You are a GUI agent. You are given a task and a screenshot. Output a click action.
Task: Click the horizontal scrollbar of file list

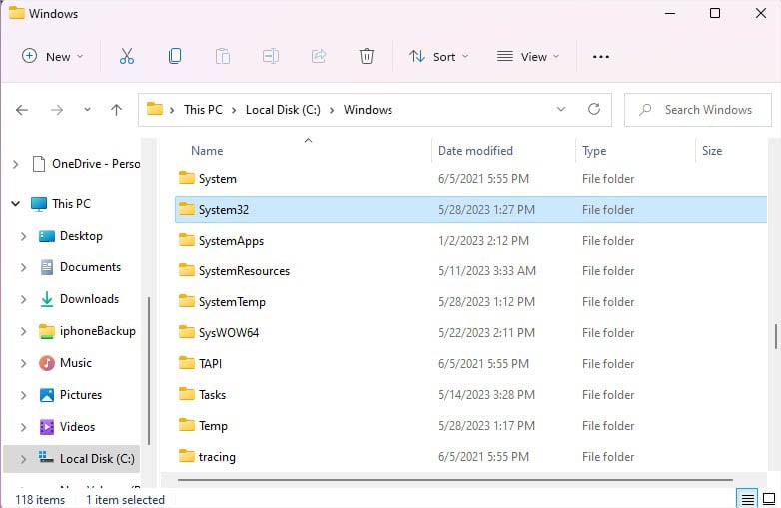coord(454,480)
